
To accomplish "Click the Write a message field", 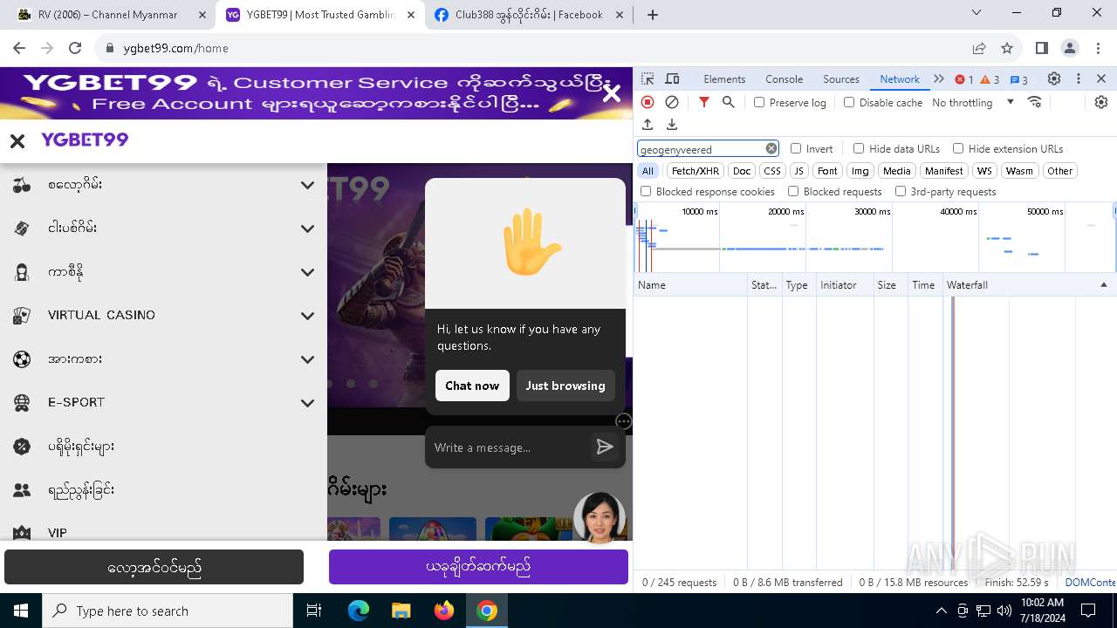I will [509, 447].
